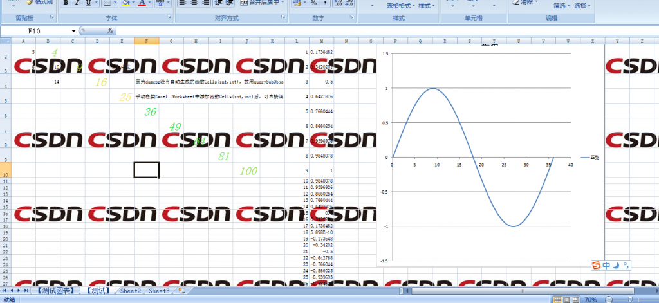Screen dimensions: 659x303
Task: Go to first sheet navigation arrow
Action: 5,290
